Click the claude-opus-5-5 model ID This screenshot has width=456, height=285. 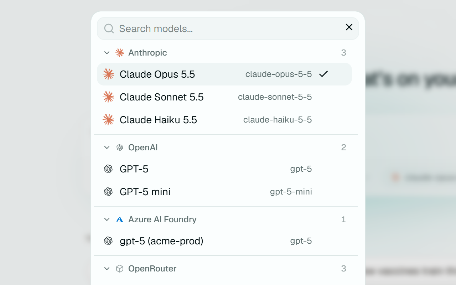point(279,74)
